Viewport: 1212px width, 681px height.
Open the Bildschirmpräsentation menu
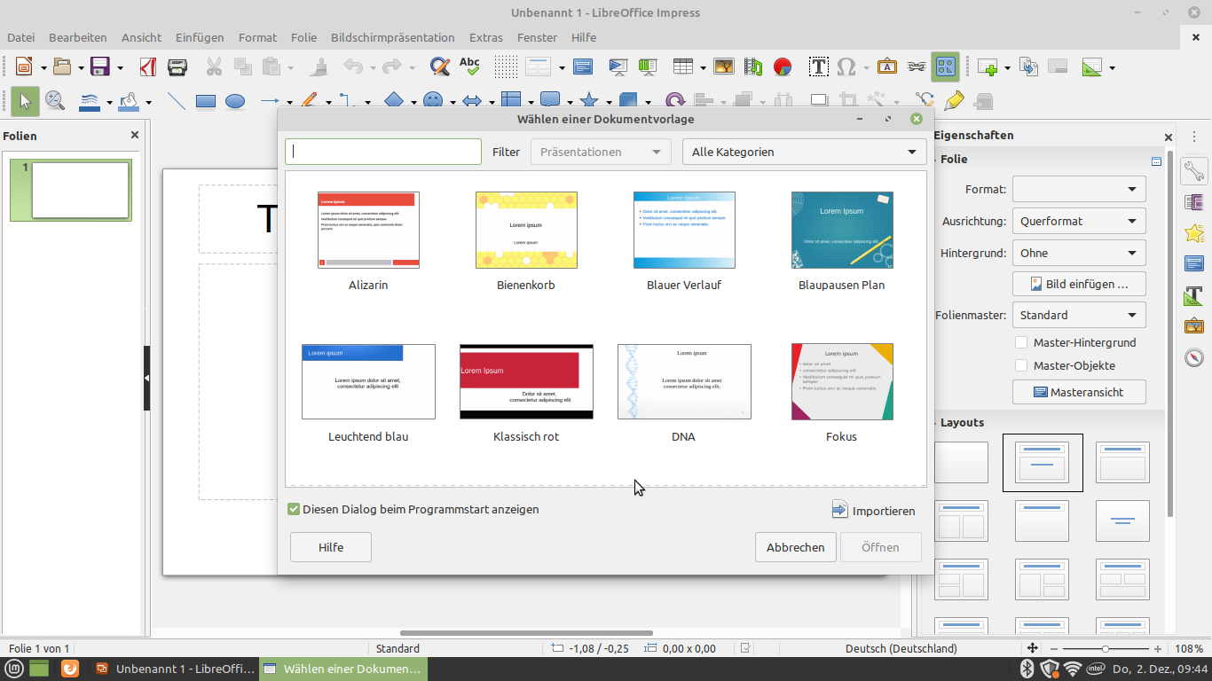point(393,37)
